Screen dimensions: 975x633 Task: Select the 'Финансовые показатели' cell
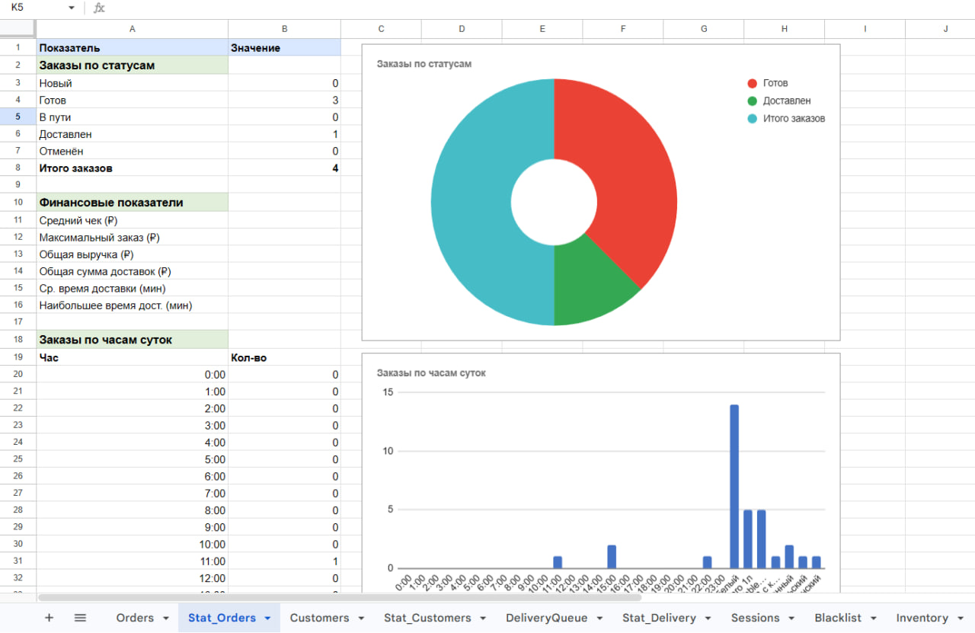[x=133, y=203]
